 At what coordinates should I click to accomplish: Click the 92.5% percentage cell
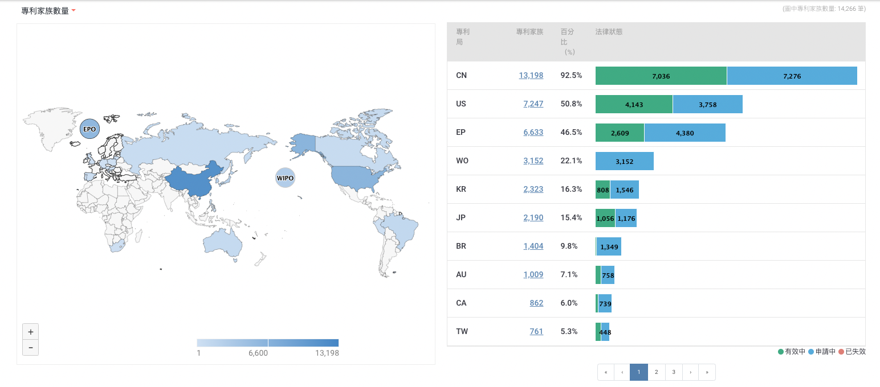click(x=571, y=75)
